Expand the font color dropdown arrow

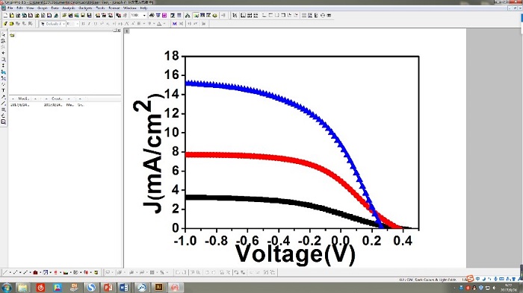(x=164, y=24)
